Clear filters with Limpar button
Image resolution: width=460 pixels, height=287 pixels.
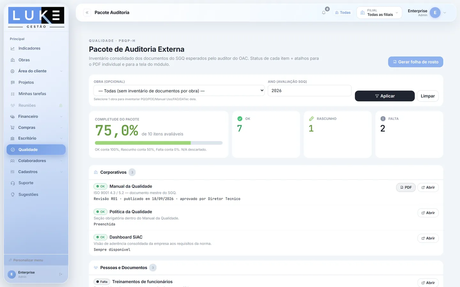click(428, 96)
